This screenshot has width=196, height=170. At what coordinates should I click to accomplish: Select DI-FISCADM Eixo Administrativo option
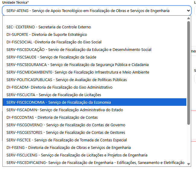(x=59, y=87)
